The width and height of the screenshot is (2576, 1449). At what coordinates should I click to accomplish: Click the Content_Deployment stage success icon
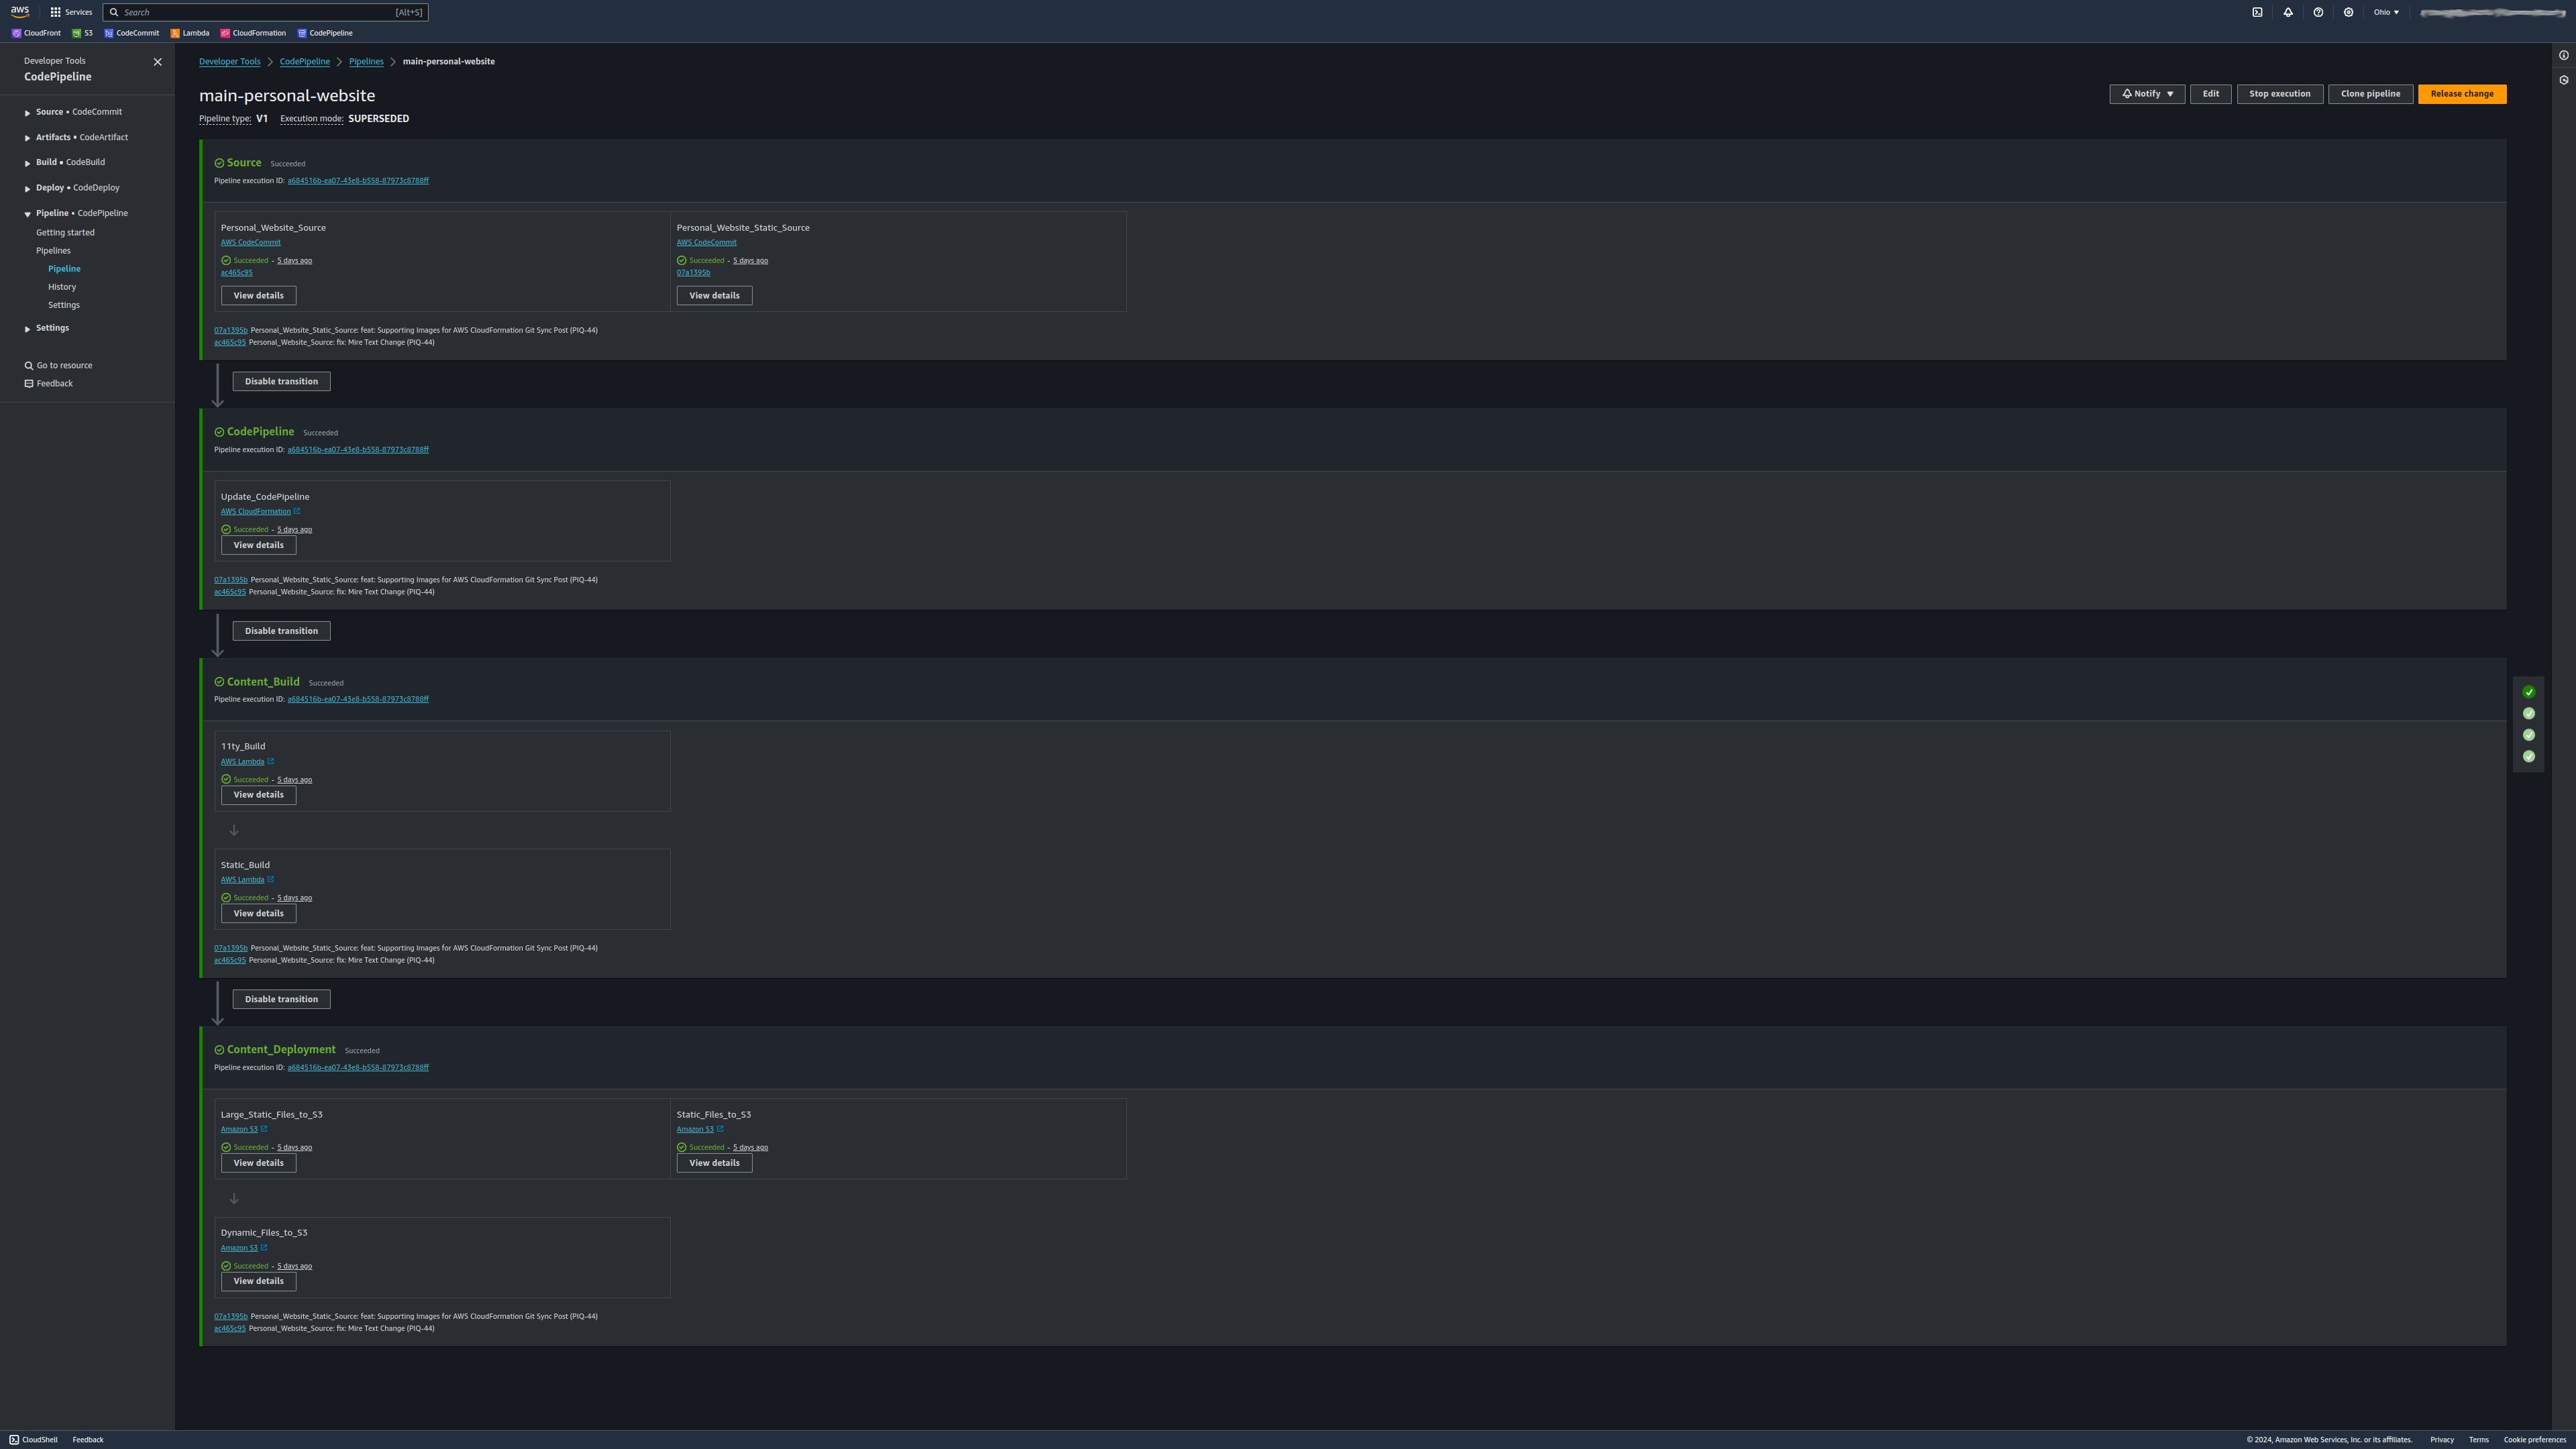pos(219,1050)
